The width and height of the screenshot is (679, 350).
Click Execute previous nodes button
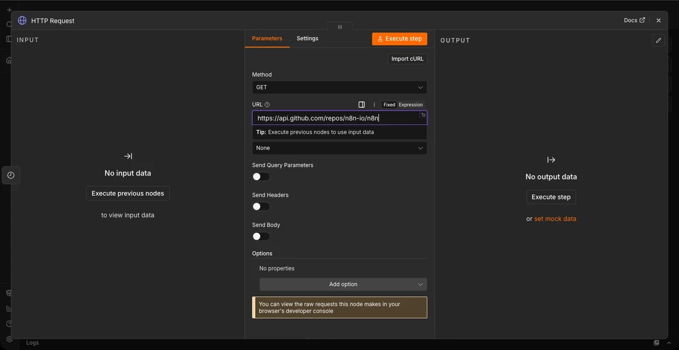(x=128, y=193)
